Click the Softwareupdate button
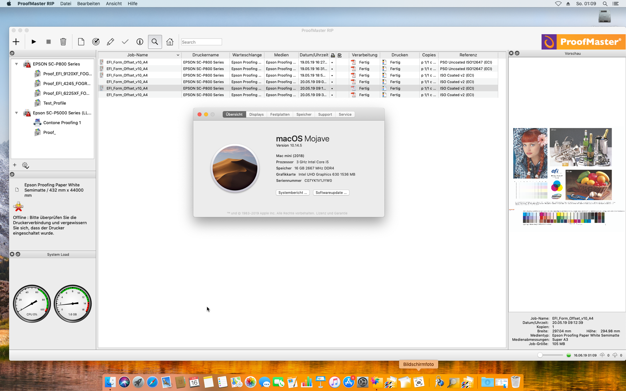 click(331, 193)
